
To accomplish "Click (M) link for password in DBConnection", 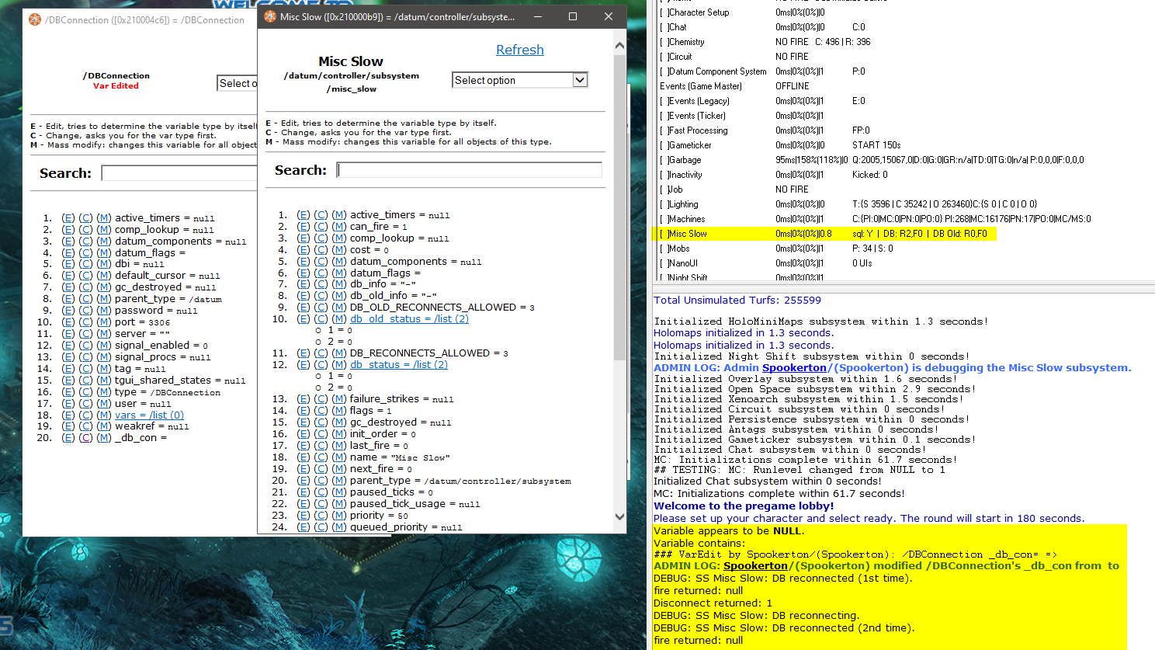I will click(x=104, y=311).
